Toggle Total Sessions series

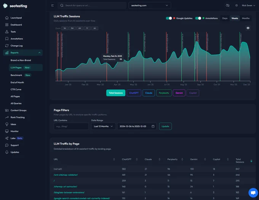pos(116,93)
